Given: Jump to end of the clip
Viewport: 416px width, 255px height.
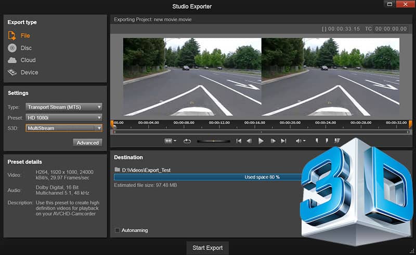Looking at the screenshot, I should [283, 141].
